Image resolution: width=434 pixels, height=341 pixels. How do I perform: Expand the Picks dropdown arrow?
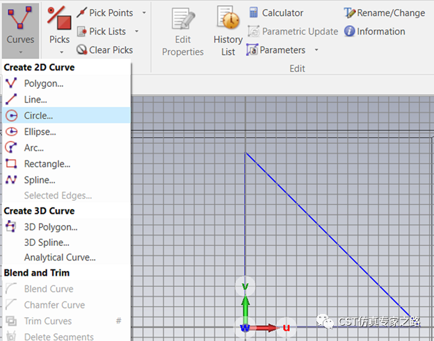[x=61, y=52]
